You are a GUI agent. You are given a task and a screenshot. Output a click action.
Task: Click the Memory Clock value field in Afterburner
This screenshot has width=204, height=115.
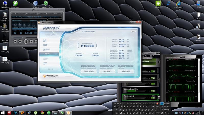(153, 91)
